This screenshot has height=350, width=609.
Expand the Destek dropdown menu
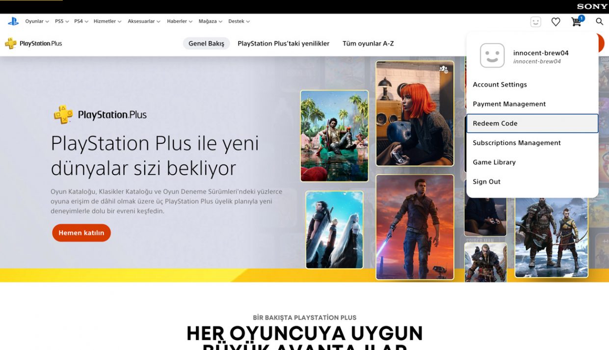pyautogui.click(x=239, y=22)
